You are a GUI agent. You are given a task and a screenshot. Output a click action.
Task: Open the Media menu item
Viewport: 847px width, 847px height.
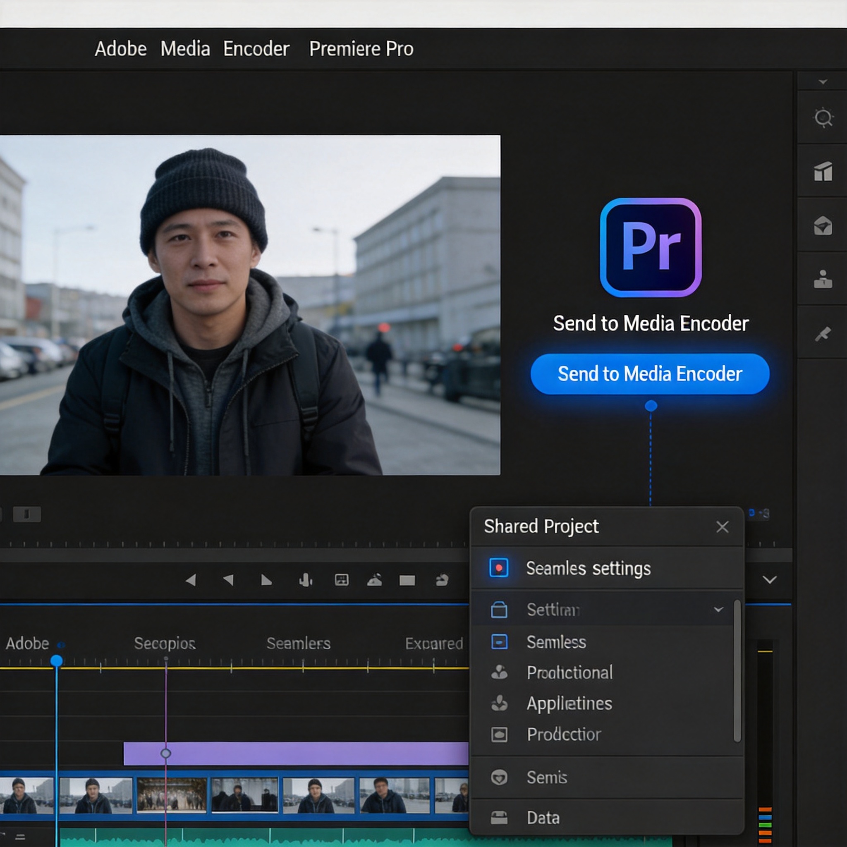[185, 49]
